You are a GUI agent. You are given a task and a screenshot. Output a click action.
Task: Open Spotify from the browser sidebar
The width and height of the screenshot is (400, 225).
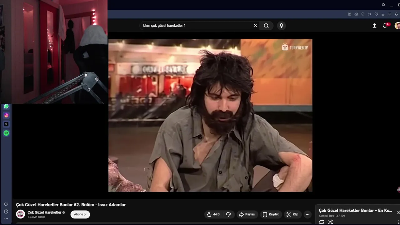point(6,133)
